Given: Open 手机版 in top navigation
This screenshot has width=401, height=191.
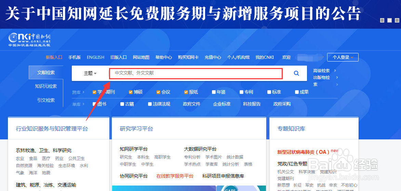Looking at the screenshot, I should [75, 57].
